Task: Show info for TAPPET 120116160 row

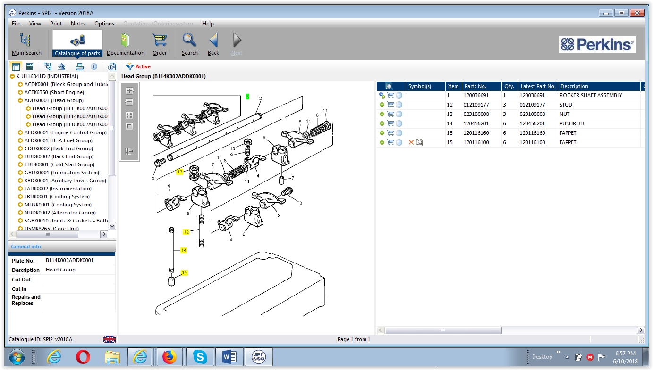Action: [399, 133]
